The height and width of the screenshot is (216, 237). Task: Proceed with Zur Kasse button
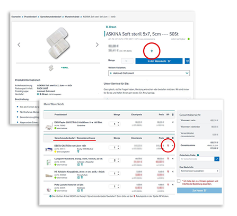click(x=199, y=191)
